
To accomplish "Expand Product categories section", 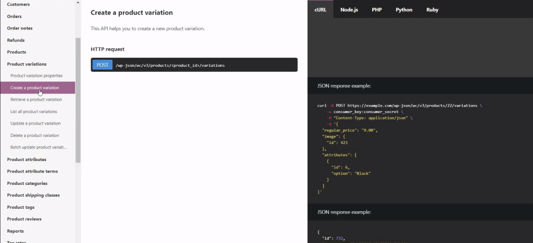I will pyautogui.click(x=27, y=183).
